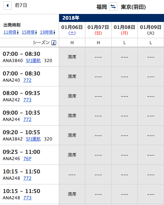Open aircraft type 76P for ANA246

coord(28,158)
